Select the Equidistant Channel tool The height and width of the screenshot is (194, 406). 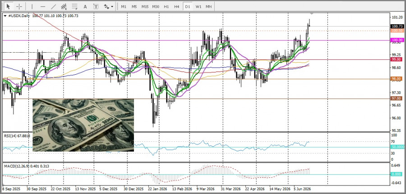(64, 6)
